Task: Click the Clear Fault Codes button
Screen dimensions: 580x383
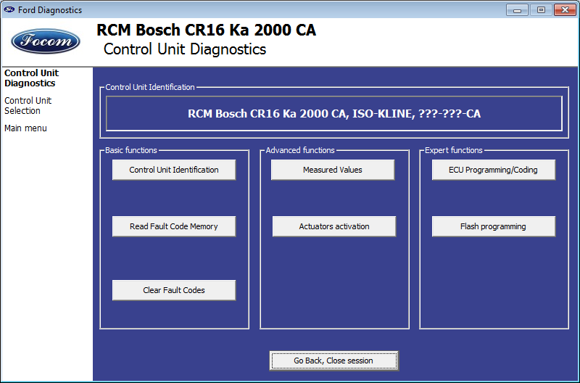Action: click(174, 290)
